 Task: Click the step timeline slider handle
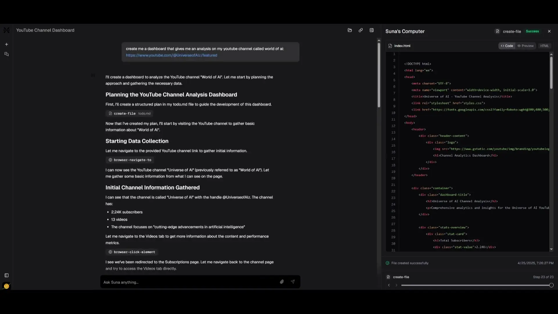tap(551, 285)
